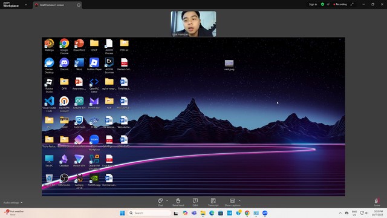
Task: Click the Windows taskbar Search box
Action: point(149,213)
